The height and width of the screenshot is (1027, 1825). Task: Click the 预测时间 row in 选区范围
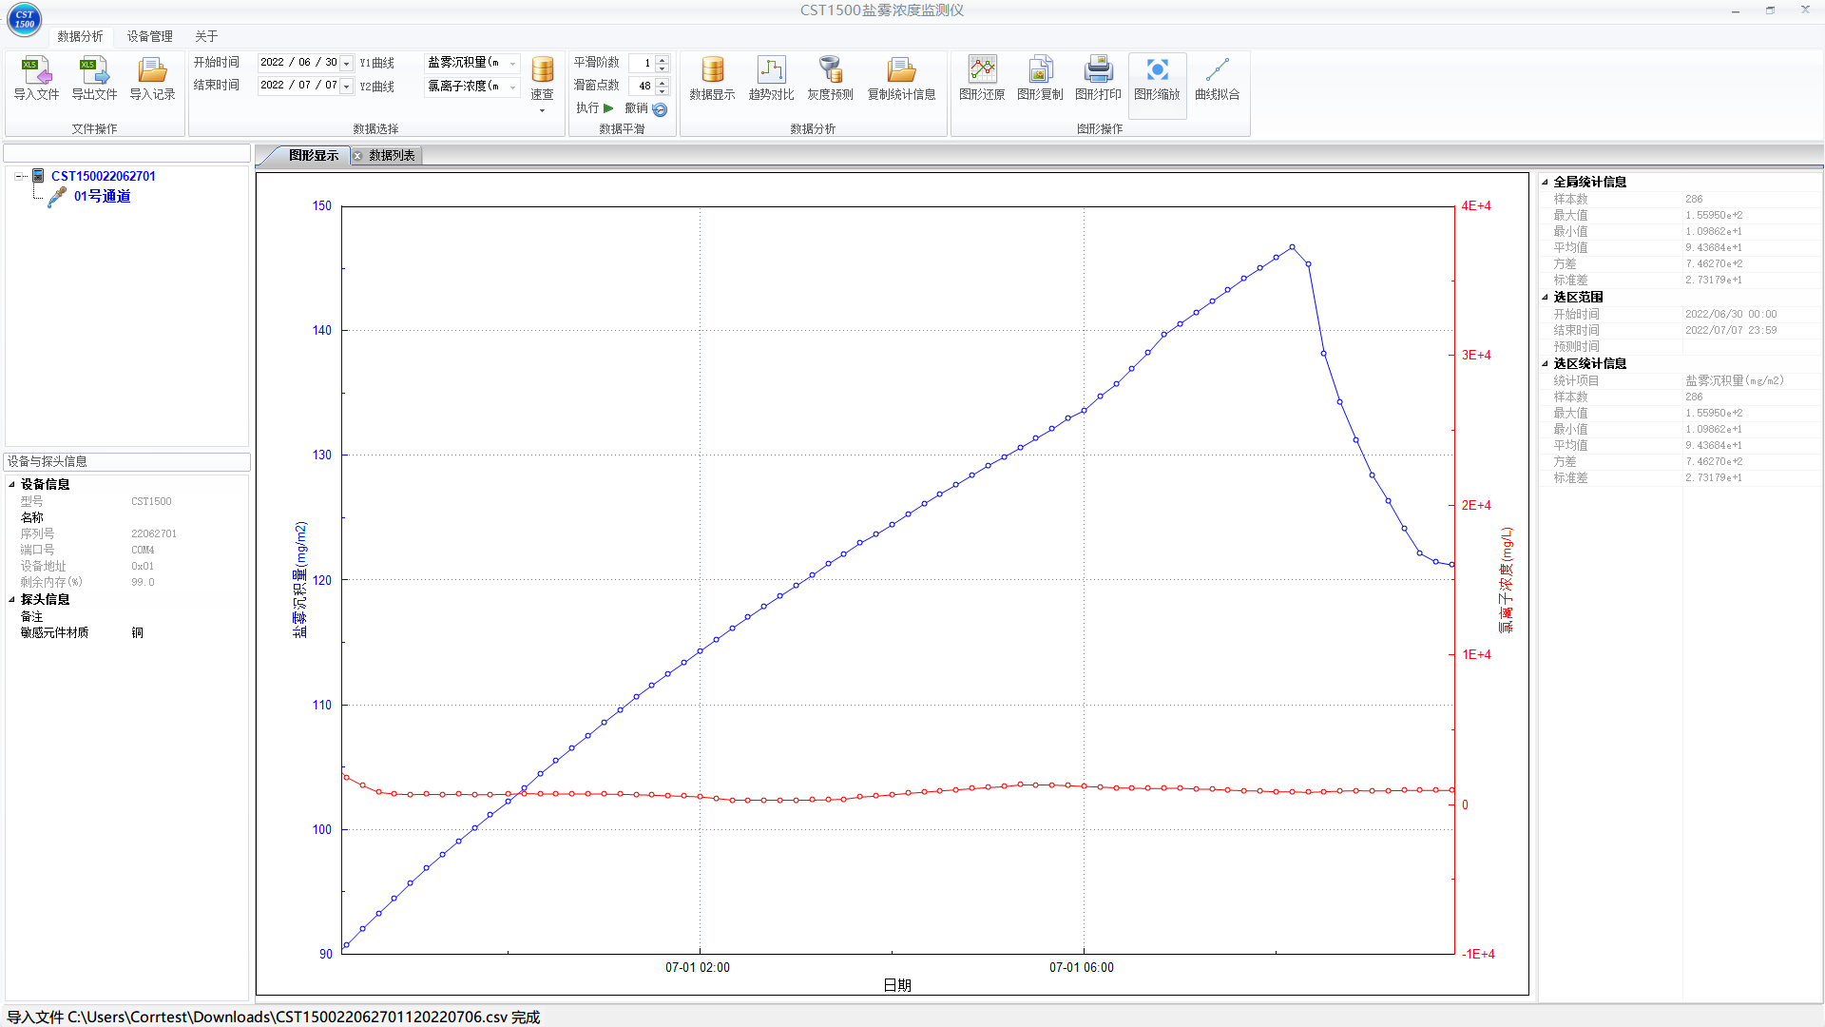[x=1681, y=347]
